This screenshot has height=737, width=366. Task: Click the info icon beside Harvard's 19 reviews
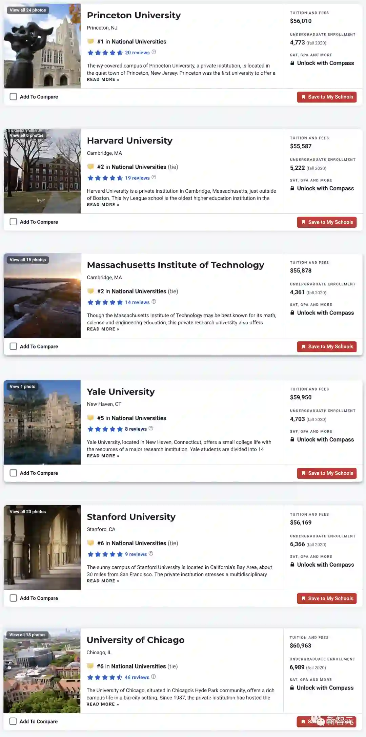154,177
